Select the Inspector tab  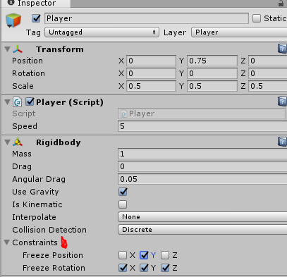point(36,4)
